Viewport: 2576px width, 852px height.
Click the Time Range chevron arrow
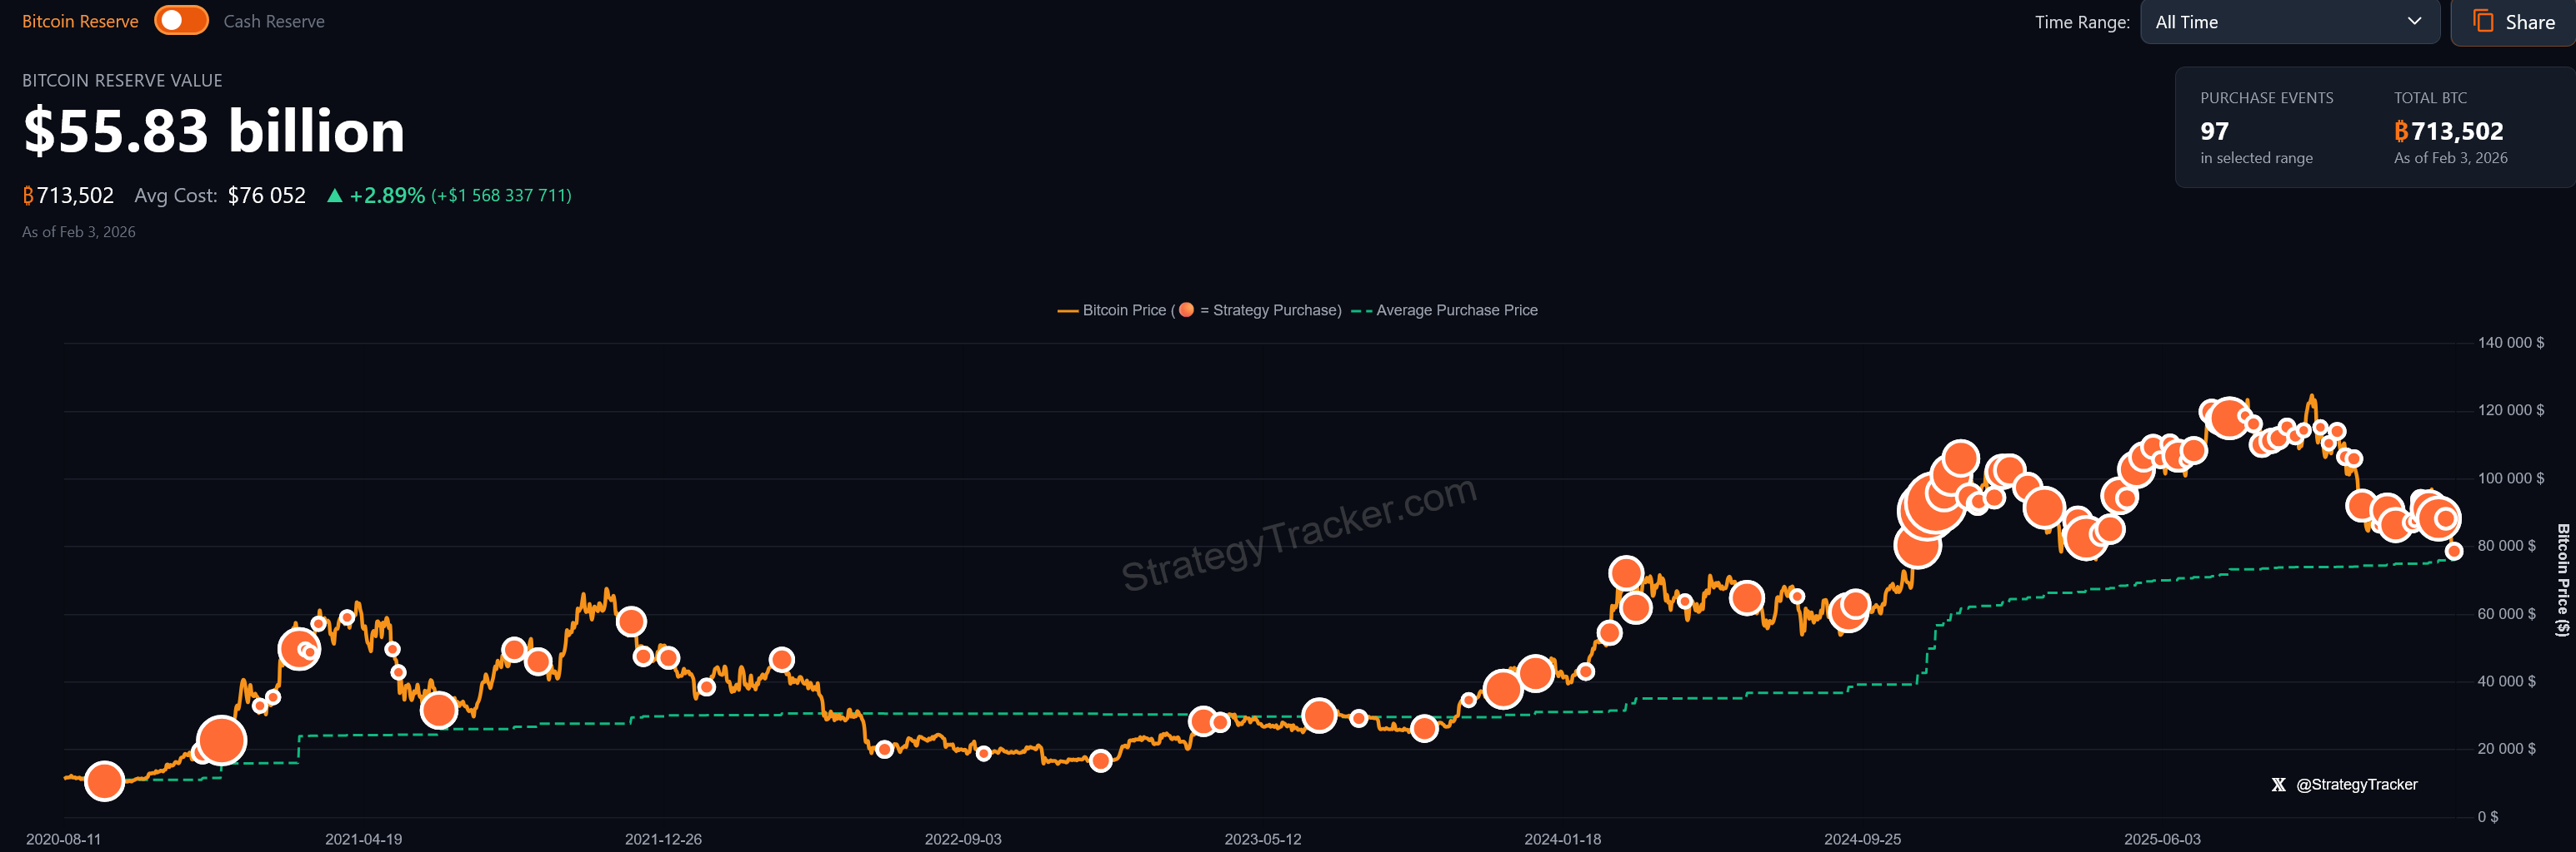coord(2414,21)
